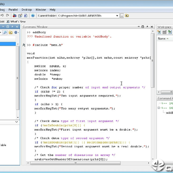
Task: Click the first Workspace toolbar icon (new variable)
Action: (159, 32)
